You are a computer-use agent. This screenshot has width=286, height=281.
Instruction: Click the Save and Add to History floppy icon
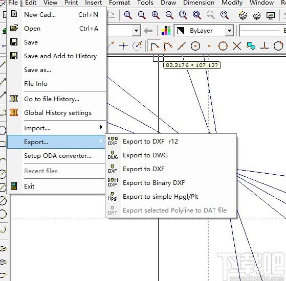coord(14,56)
